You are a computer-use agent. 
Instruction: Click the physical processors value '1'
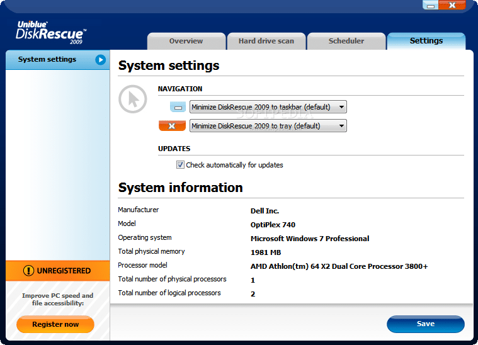[253, 280]
